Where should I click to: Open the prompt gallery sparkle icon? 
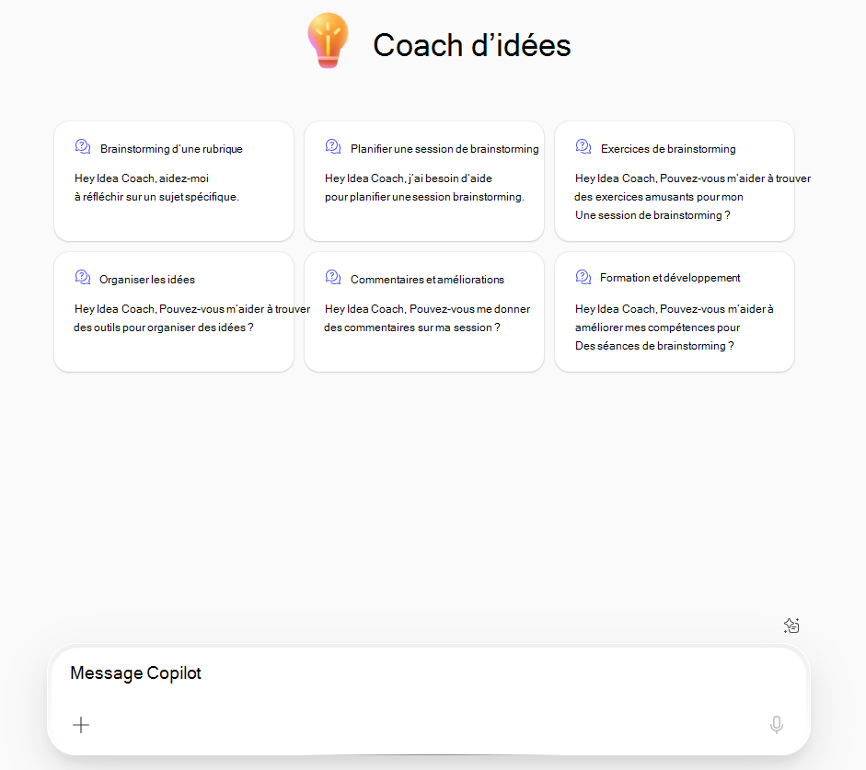coord(791,626)
